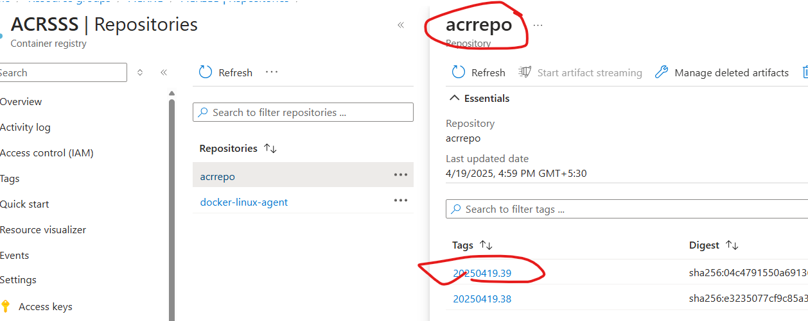The height and width of the screenshot is (321, 808).
Task: Collapse the Repositories blade with the double chevron
Action: click(401, 25)
